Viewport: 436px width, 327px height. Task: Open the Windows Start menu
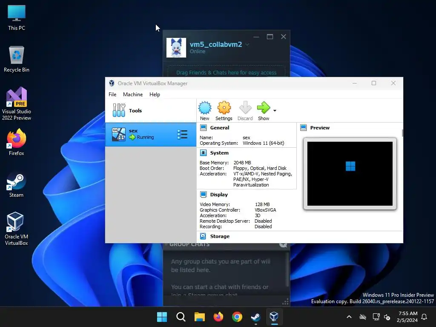pyautogui.click(x=162, y=317)
